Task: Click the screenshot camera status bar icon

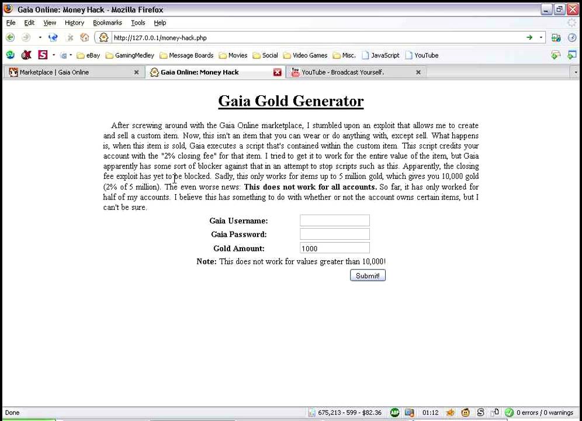Action: point(410,412)
